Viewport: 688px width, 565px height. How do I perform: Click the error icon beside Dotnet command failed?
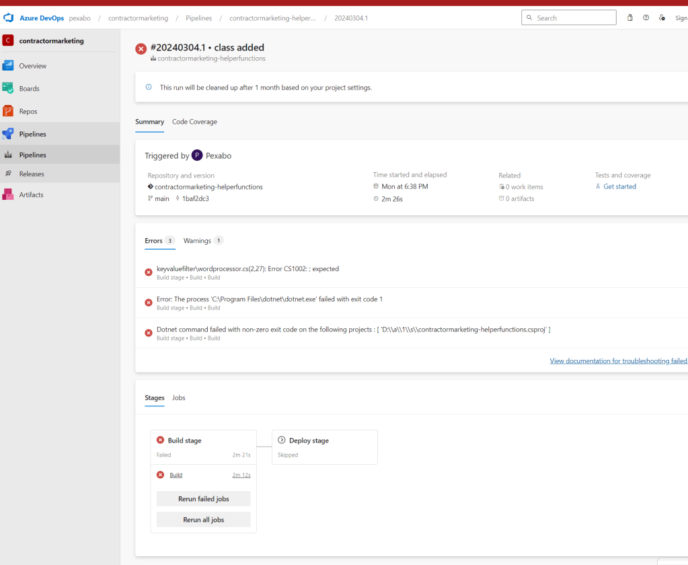[149, 333]
